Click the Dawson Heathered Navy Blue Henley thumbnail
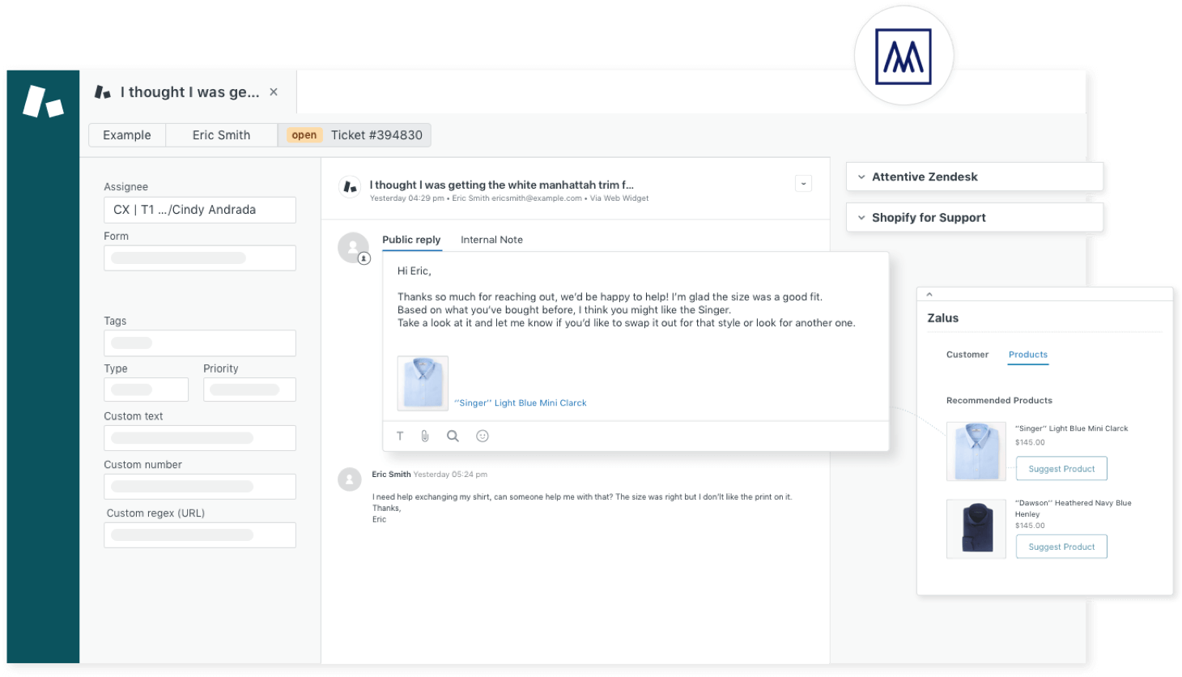The image size is (1182, 677). point(976,528)
